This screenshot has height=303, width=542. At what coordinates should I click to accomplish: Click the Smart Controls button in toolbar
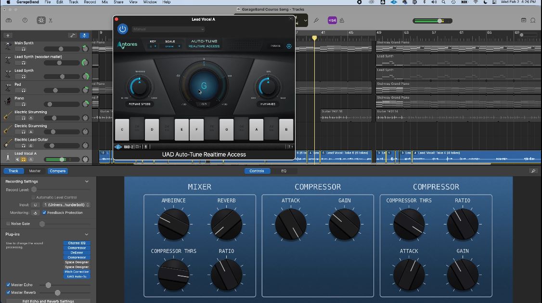click(41, 20)
